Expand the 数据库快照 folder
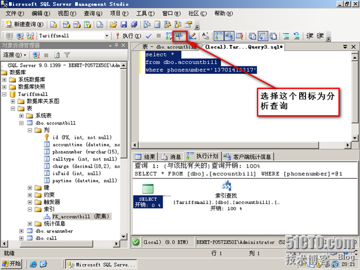360x270 pixels. [4, 87]
